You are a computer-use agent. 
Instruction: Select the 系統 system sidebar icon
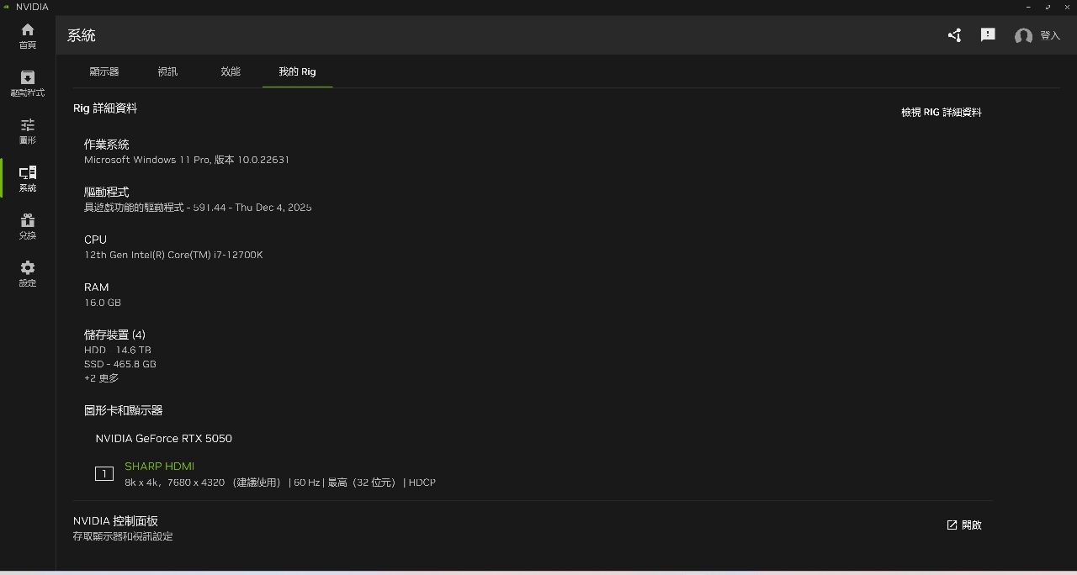point(28,178)
